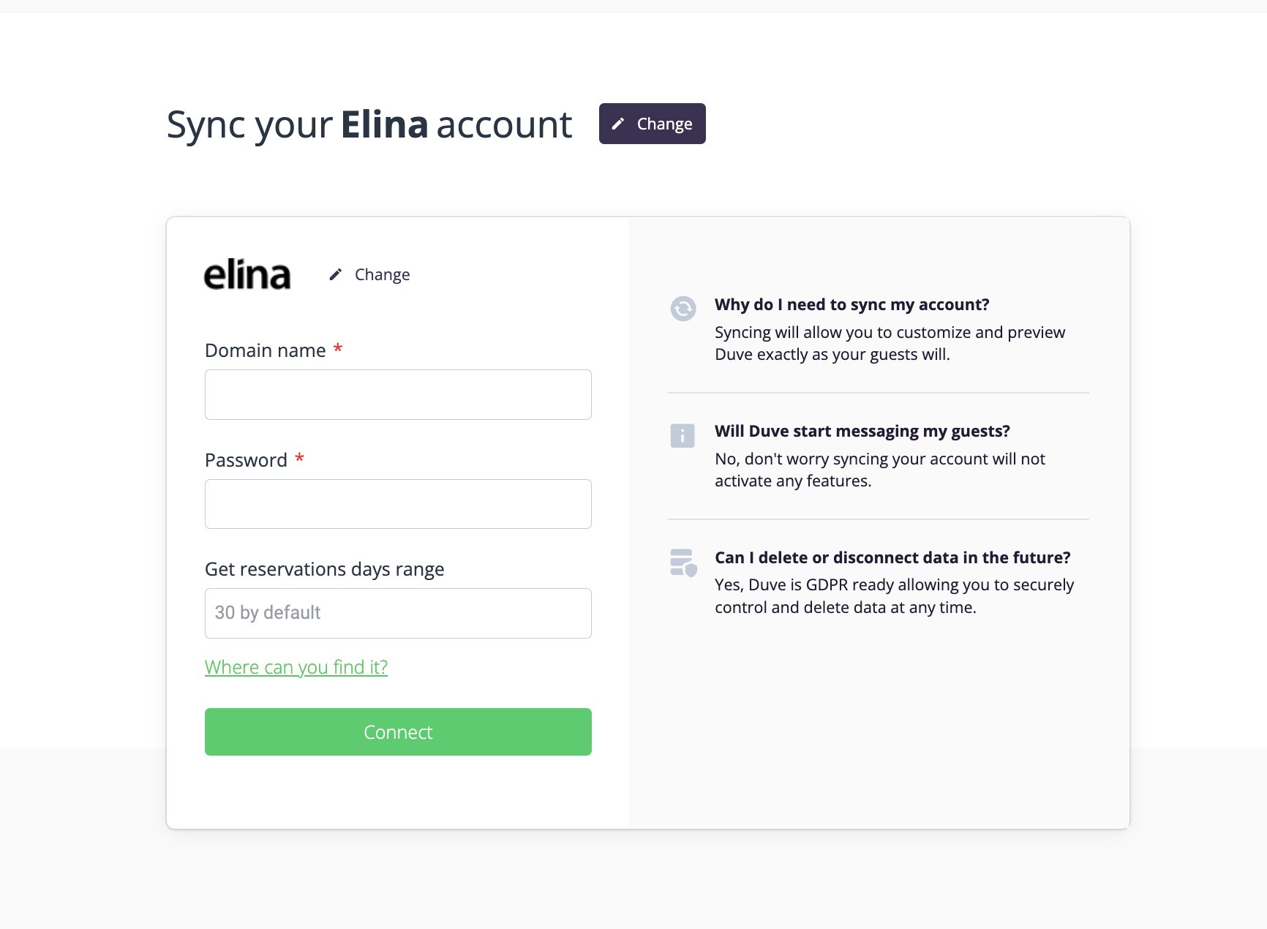This screenshot has height=929, width=1267.
Task: Click the Change link beside the elina logo
Action: (382, 274)
